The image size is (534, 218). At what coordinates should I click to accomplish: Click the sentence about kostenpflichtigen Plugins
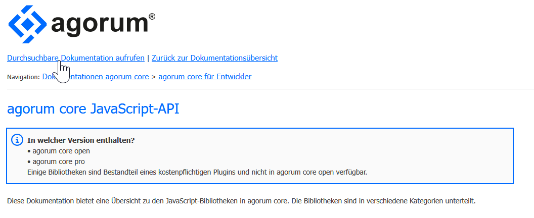coord(197,172)
